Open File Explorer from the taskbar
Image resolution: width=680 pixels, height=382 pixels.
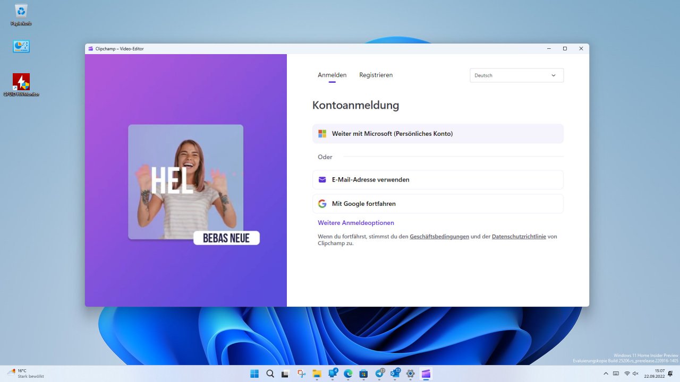pos(317,374)
